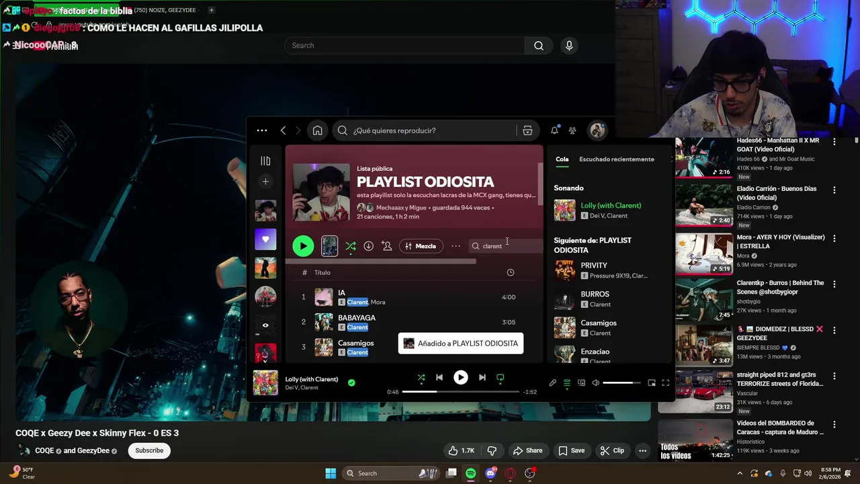Open Liked Songs heart playlist in sidebar
Viewport: 860px width, 484px height.
(x=265, y=239)
